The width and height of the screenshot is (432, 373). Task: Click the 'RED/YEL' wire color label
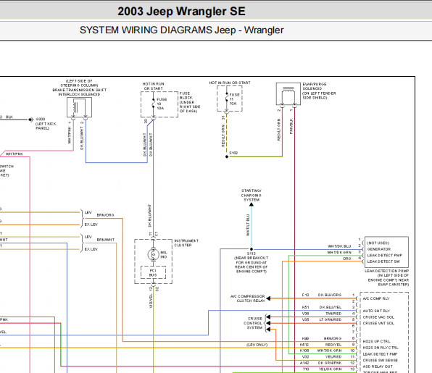click(x=333, y=344)
